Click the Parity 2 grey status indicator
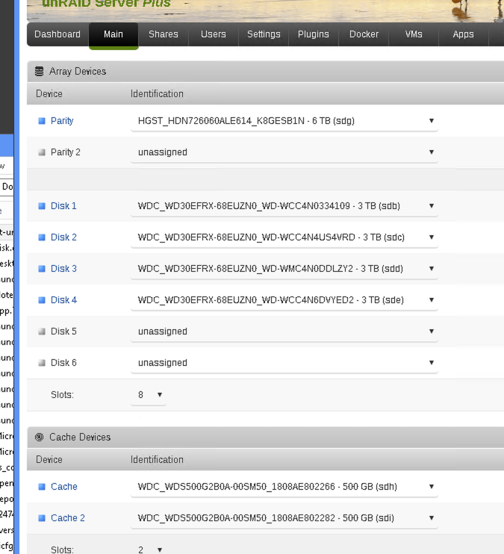The height and width of the screenshot is (554, 504). point(42,152)
